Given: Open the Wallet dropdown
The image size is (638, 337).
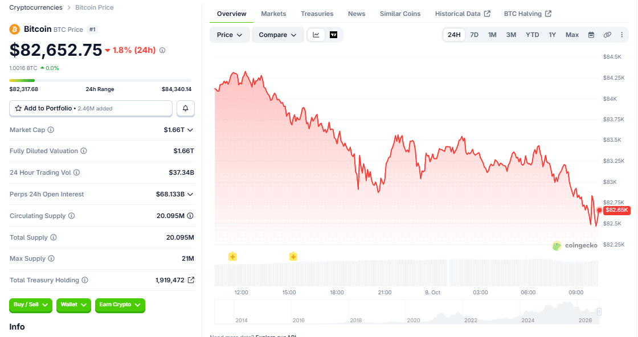Looking at the screenshot, I should (73, 305).
